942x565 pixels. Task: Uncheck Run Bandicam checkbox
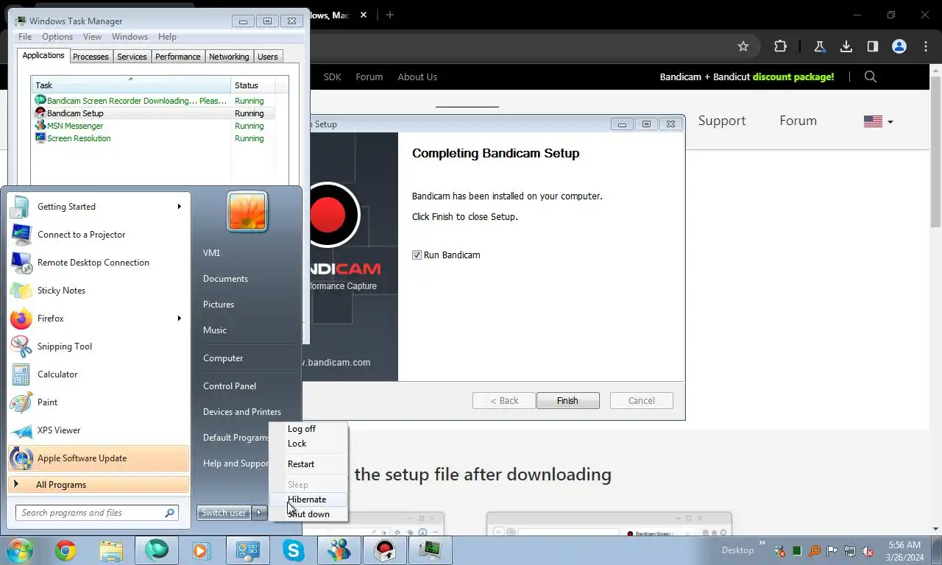[x=417, y=255]
